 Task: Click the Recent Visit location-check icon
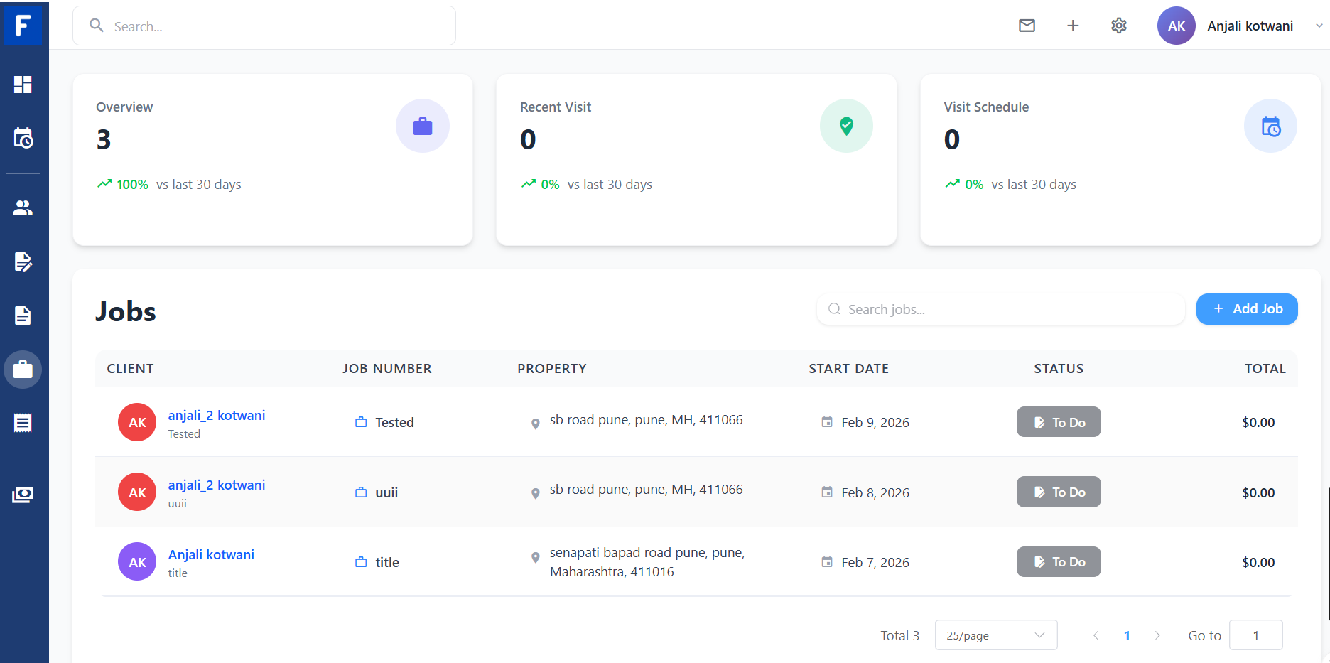pyautogui.click(x=846, y=126)
